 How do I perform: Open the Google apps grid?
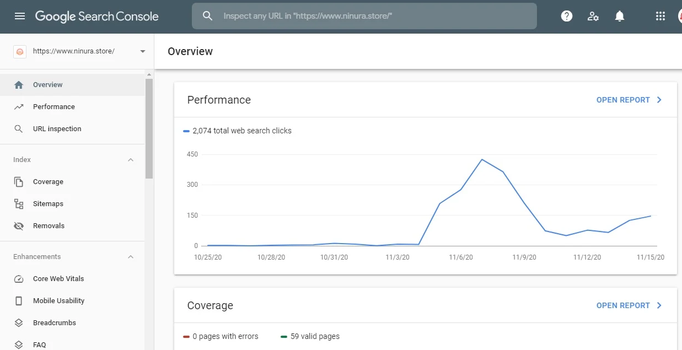point(660,17)
